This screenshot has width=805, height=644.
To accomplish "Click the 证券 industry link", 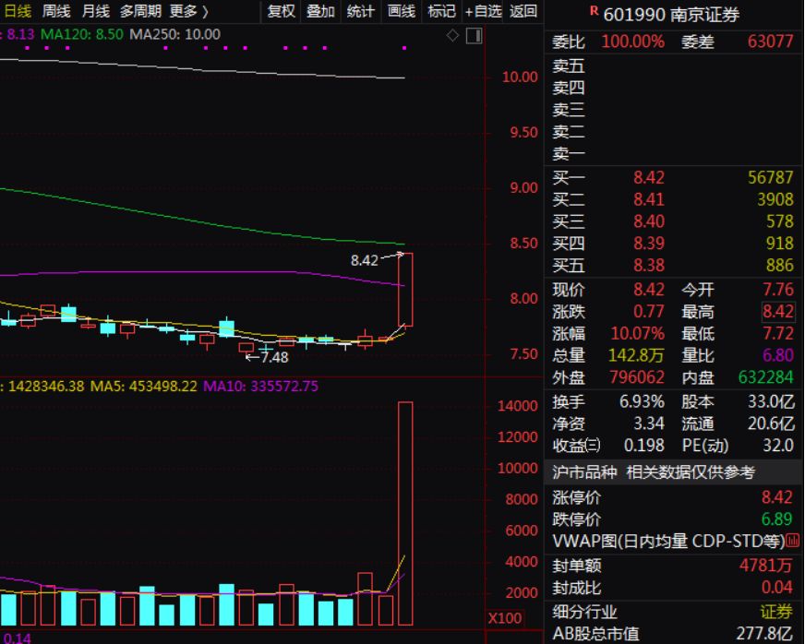I will point(776,612).
